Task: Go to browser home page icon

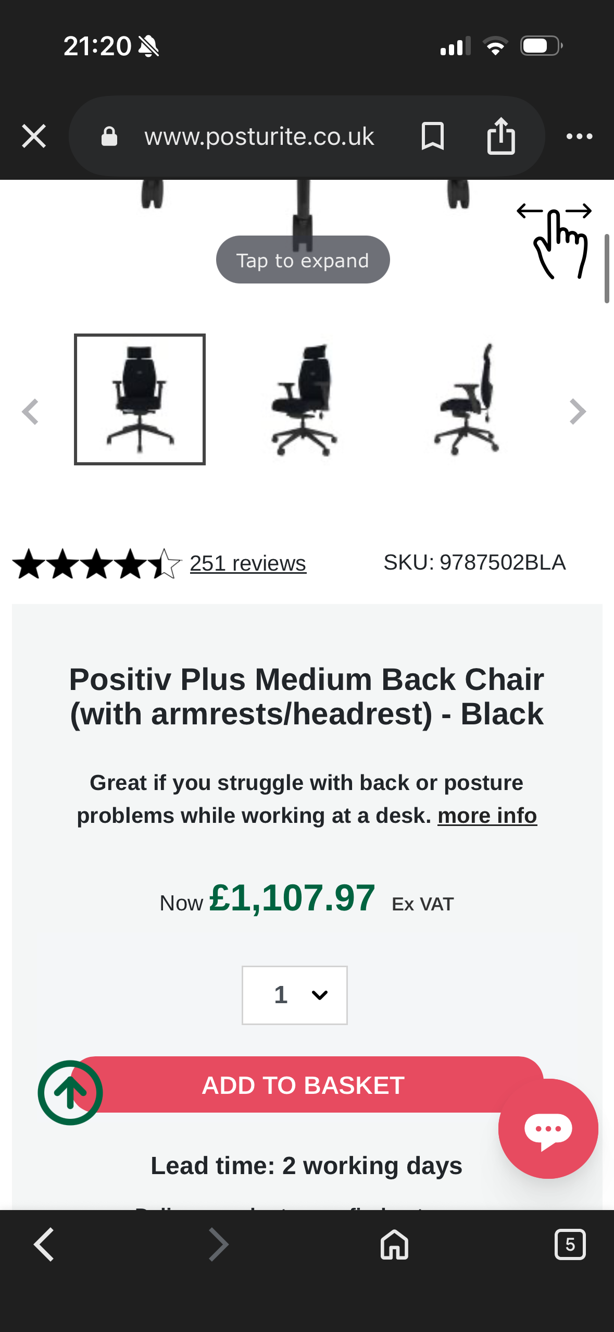Action: click(394, 1244)
